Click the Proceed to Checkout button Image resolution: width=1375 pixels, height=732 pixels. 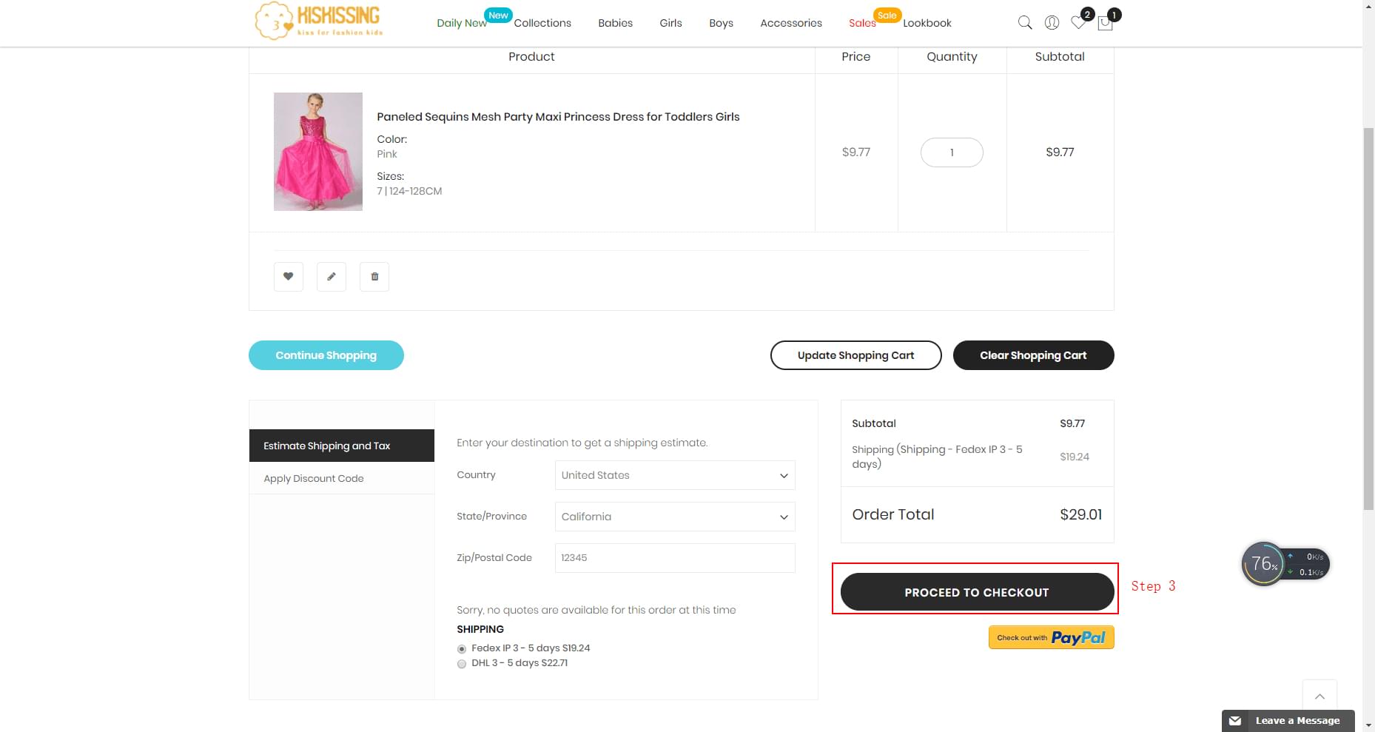[x=975, y=591]
